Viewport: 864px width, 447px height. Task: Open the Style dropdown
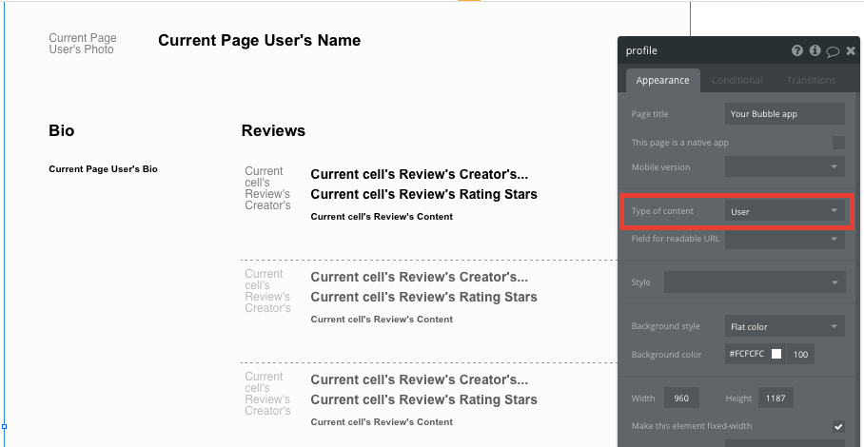point(755,282)
